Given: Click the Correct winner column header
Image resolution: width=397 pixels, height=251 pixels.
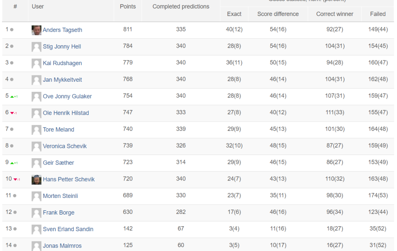Looking at the screenshot, I should point(335,14).
